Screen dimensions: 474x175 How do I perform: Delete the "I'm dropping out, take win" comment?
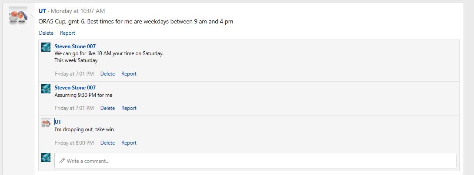click(107, 143)
